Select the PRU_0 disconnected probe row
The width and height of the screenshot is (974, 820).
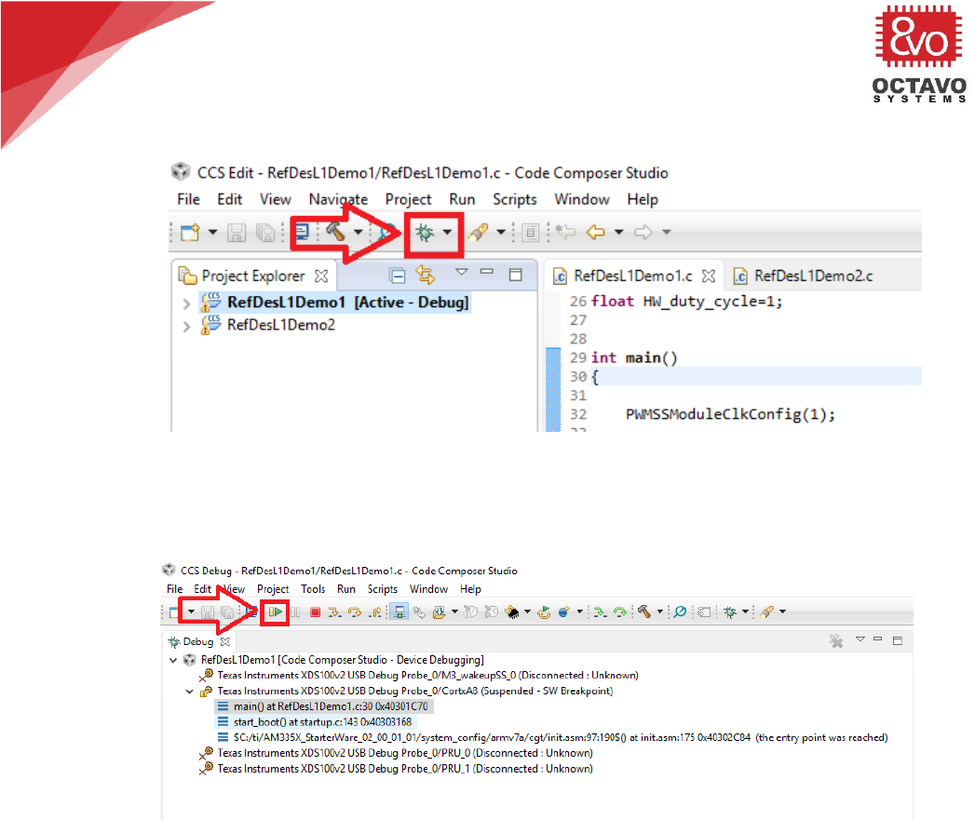coord(397,753)
